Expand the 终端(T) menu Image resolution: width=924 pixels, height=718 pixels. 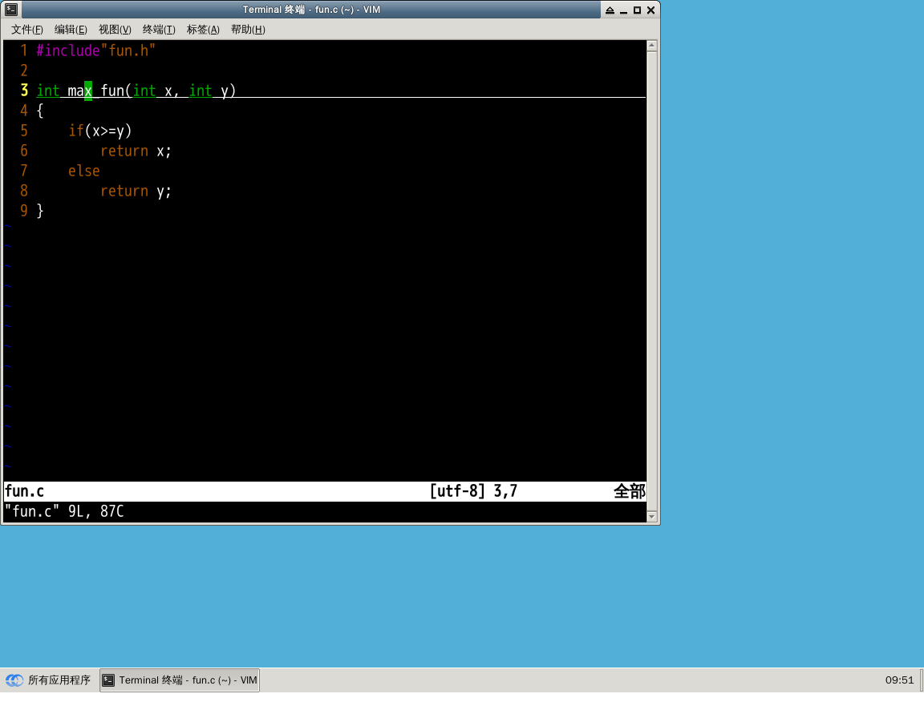pos(159,30)
